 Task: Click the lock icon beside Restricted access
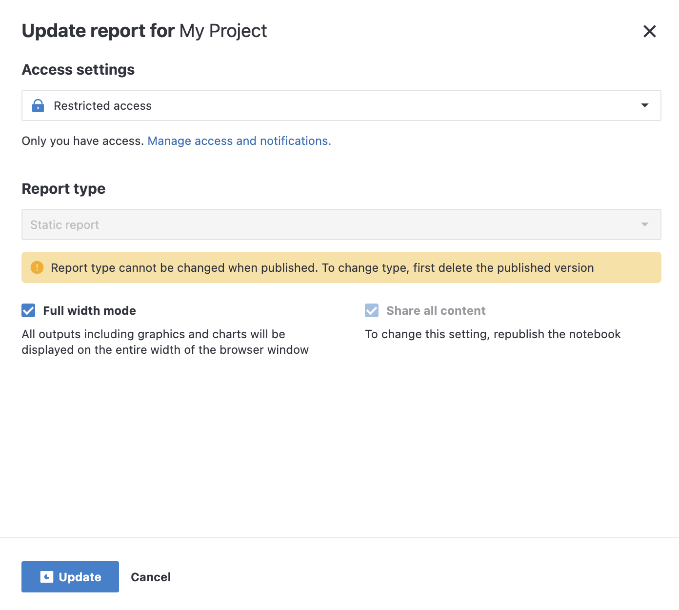(x=38, y=105)
